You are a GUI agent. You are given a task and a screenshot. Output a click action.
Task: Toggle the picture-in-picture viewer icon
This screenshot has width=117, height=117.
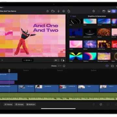pyautogui.click(x=63, y=60)
